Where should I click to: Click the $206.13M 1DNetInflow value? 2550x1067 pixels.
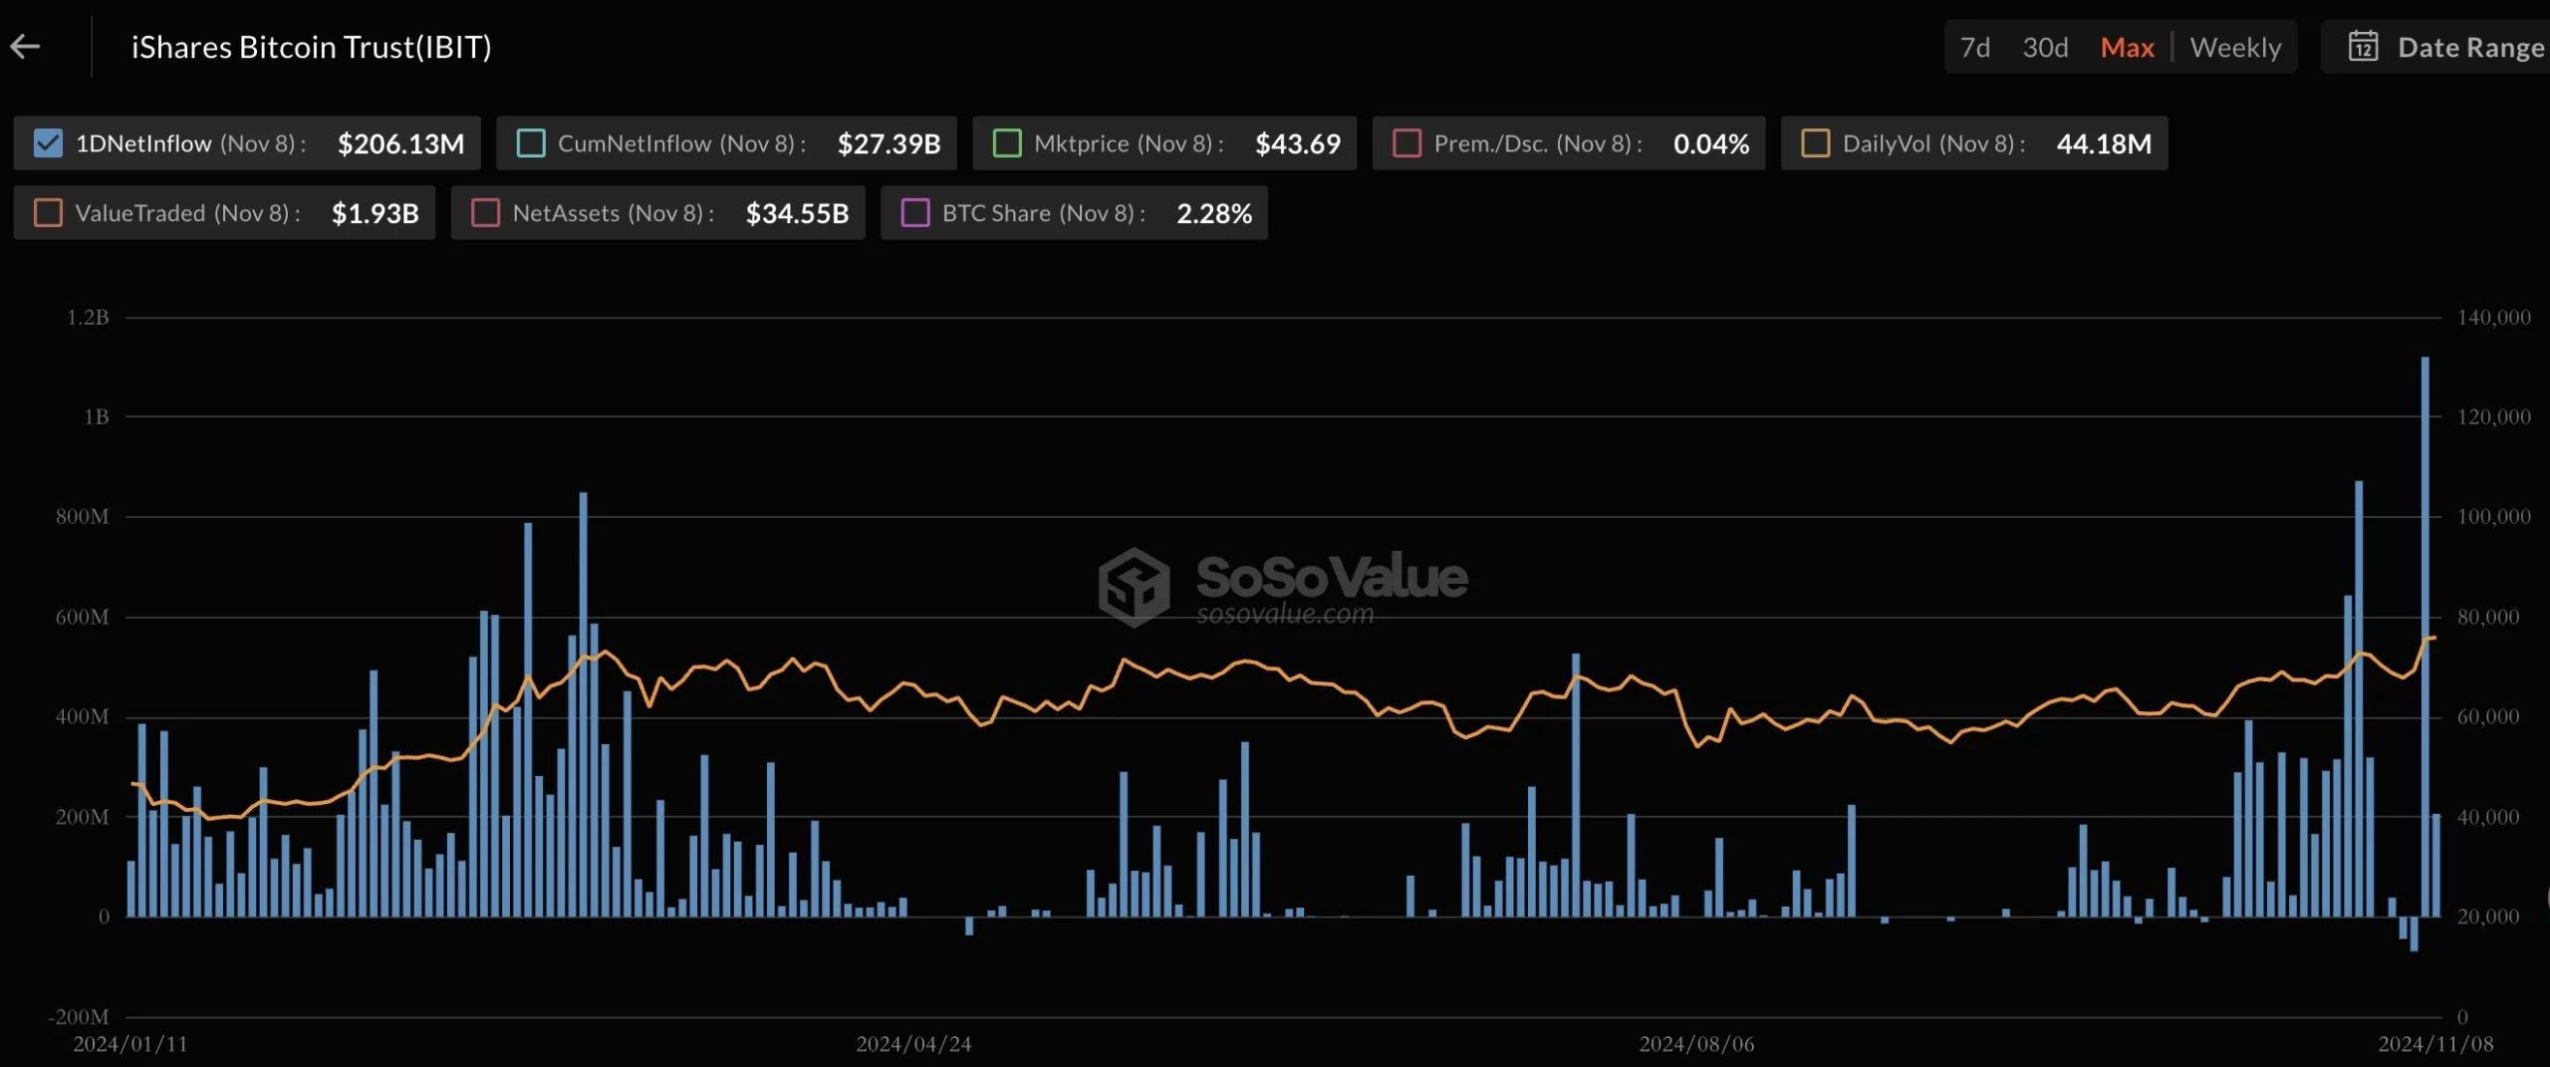400,143
